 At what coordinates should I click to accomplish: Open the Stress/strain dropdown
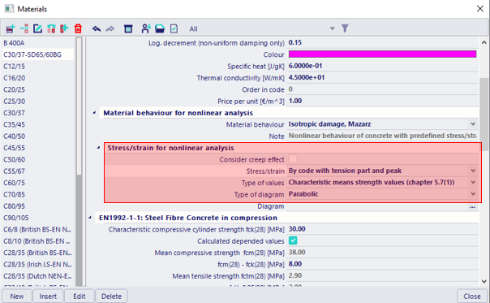tap(473, 171)
